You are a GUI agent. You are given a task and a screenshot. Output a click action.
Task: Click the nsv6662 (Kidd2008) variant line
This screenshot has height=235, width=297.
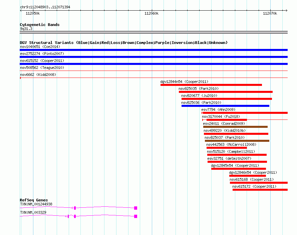point(154,78)
